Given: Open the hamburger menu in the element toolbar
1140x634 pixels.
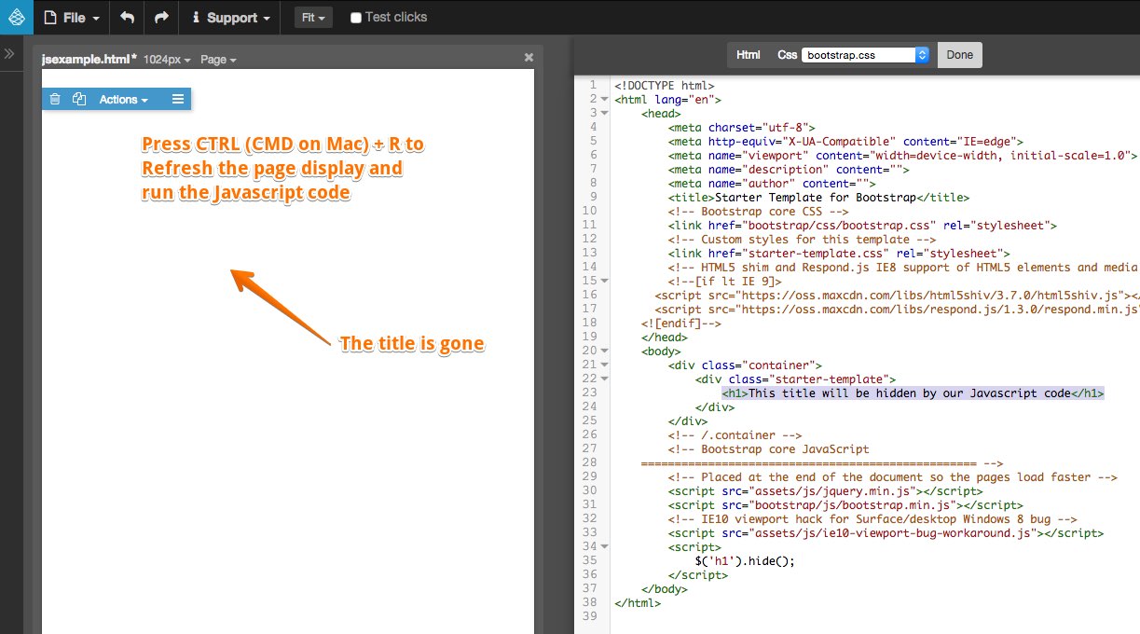Looking at the screenshot, I should coord(178,99).
